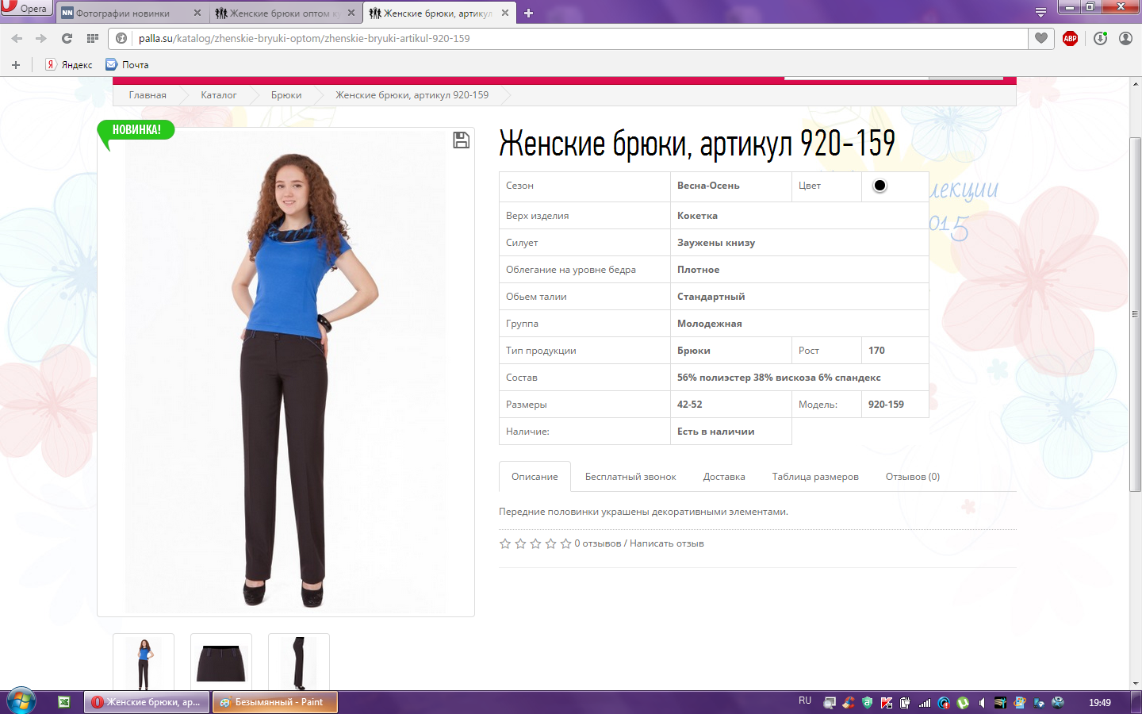Click the site info globe icon in address bar
Image resolution: width=1142 pixels, height=714 pixels.
(121, 38)
